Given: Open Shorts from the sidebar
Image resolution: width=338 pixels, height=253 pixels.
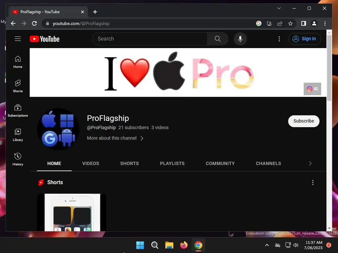Looking at the screenshot, I should pos(18,86).
